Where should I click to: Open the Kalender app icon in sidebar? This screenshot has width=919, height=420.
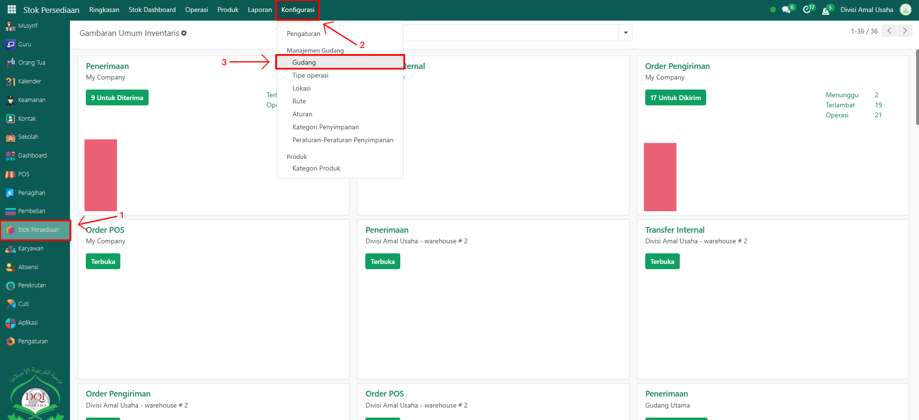[11, 82]
